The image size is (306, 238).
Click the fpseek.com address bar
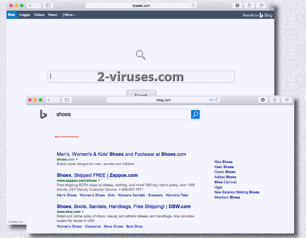[x=141, y=6]
